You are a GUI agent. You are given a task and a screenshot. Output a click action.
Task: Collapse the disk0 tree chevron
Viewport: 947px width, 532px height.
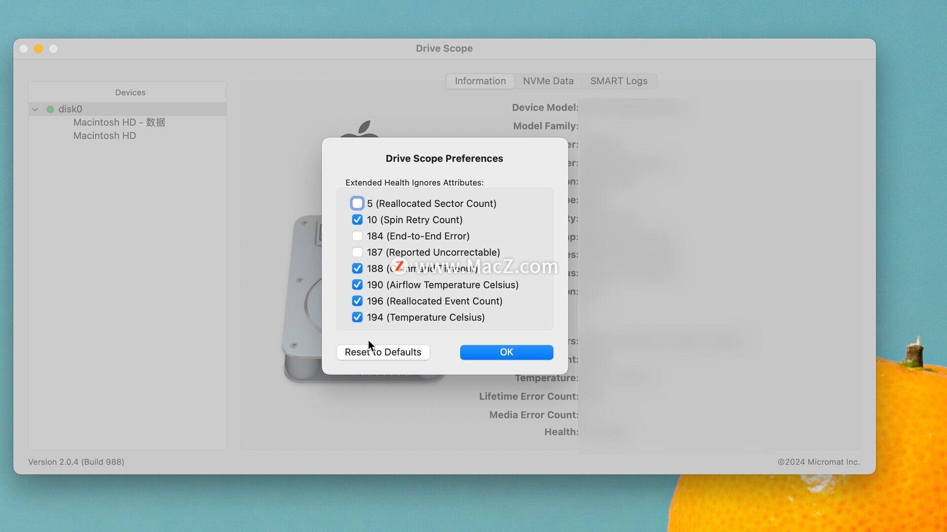(x=35, y=109)
